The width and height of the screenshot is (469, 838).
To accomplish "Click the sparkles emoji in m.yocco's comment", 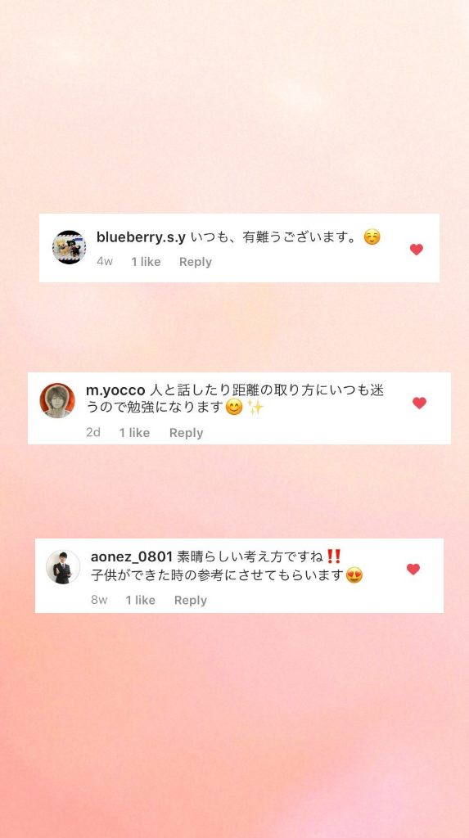I will [255, 408].
